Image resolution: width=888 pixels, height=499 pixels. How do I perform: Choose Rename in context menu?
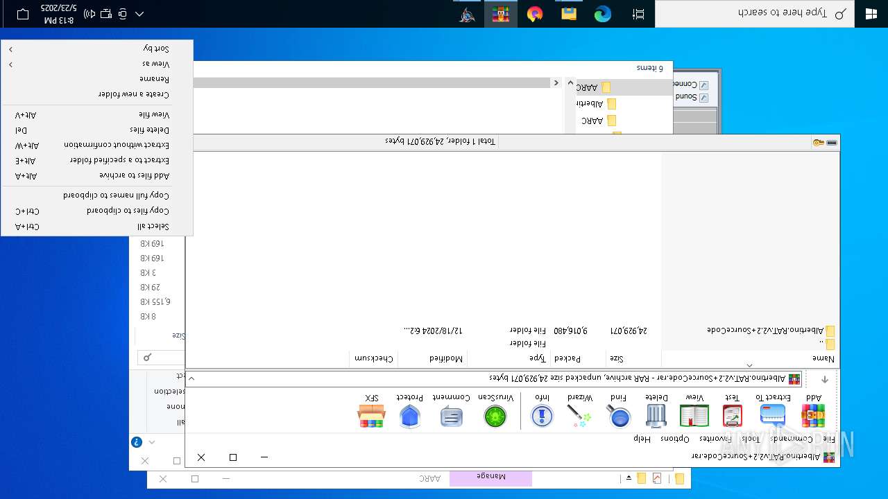[97, 79]
